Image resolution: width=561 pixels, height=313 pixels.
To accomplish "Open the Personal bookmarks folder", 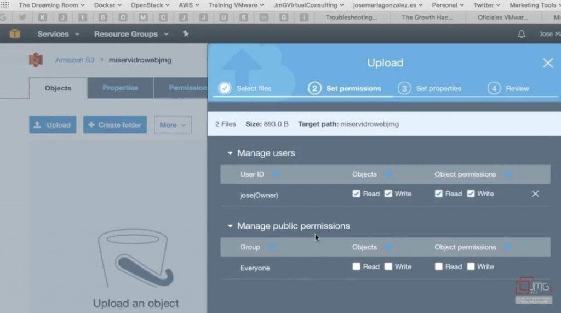I will [448, 5].
